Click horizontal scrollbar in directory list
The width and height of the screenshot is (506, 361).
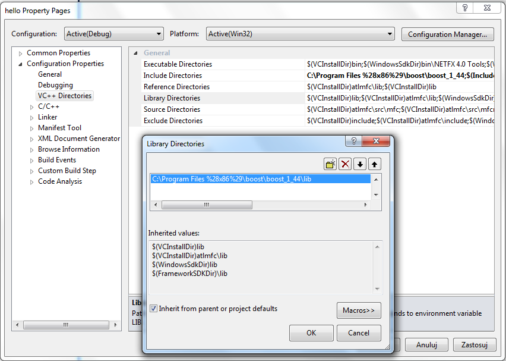pyautogui.click(x=207, y=205)
